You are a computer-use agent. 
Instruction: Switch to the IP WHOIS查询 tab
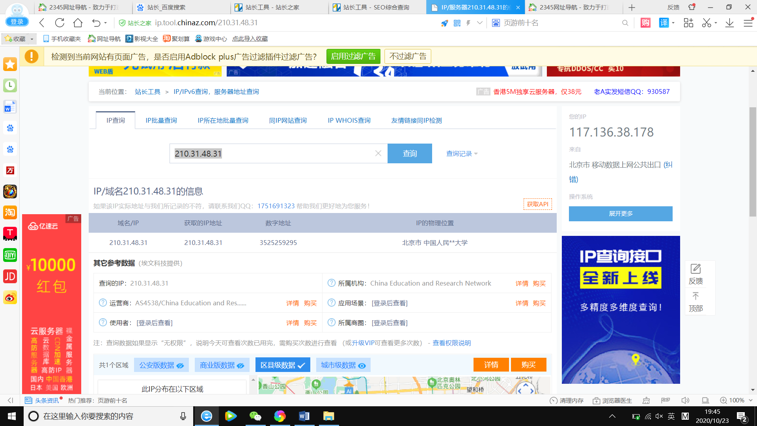click(349, 120)
